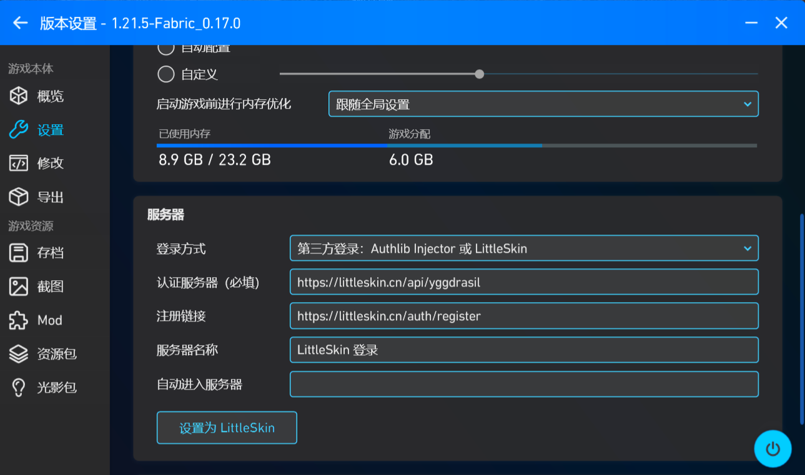Click the 服务器名称 text field
Image resolution: width=805 pixels, height=475 pixels.
click(x=523, y=350)
